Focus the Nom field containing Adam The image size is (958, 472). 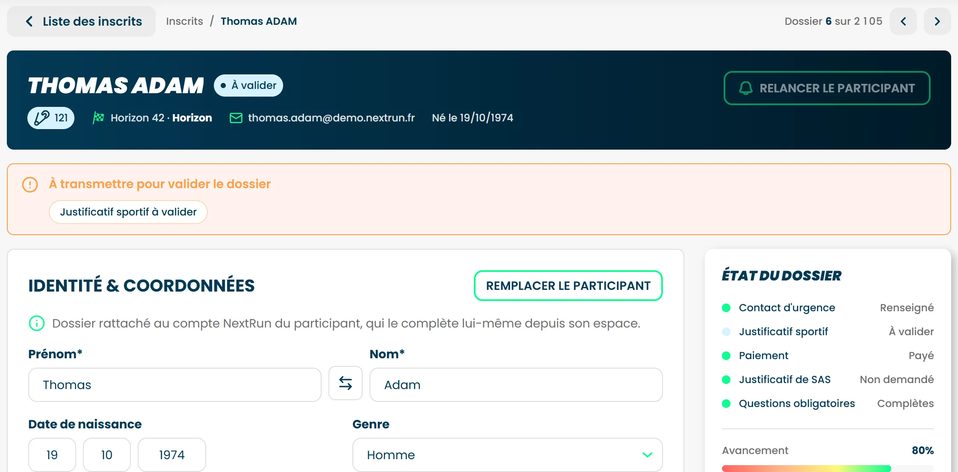pyautogui.click(x=516, y=385)
